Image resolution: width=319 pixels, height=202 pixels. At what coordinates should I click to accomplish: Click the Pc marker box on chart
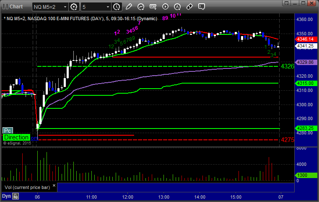pos(8,131)
